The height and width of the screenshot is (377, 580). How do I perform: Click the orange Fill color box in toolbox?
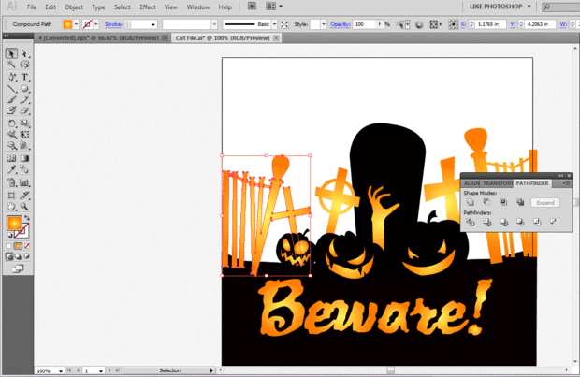click(x=14, y=224)
